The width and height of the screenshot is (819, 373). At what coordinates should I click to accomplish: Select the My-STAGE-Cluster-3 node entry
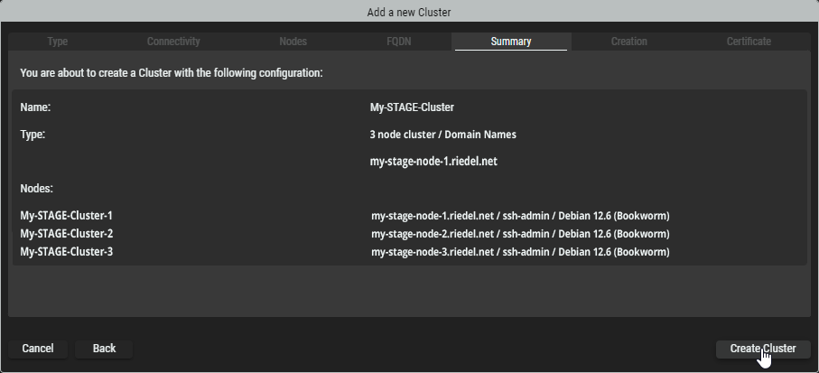pos(66,252)
